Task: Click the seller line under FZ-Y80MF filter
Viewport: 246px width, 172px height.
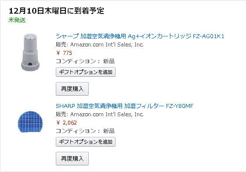Action: tap(100, 115)
